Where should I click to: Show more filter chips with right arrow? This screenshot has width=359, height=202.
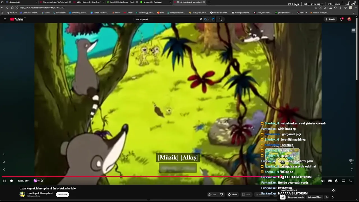[333, 197]
